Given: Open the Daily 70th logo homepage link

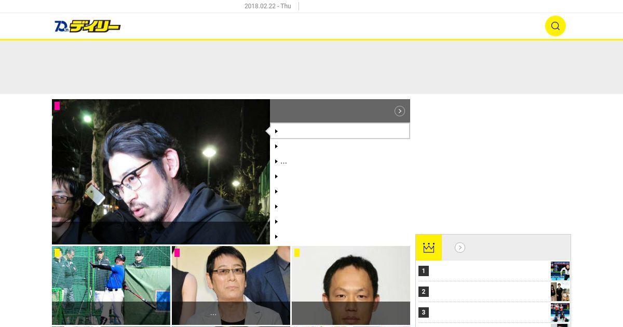Looking at the screenshot, I should click(x=87, y=26).
